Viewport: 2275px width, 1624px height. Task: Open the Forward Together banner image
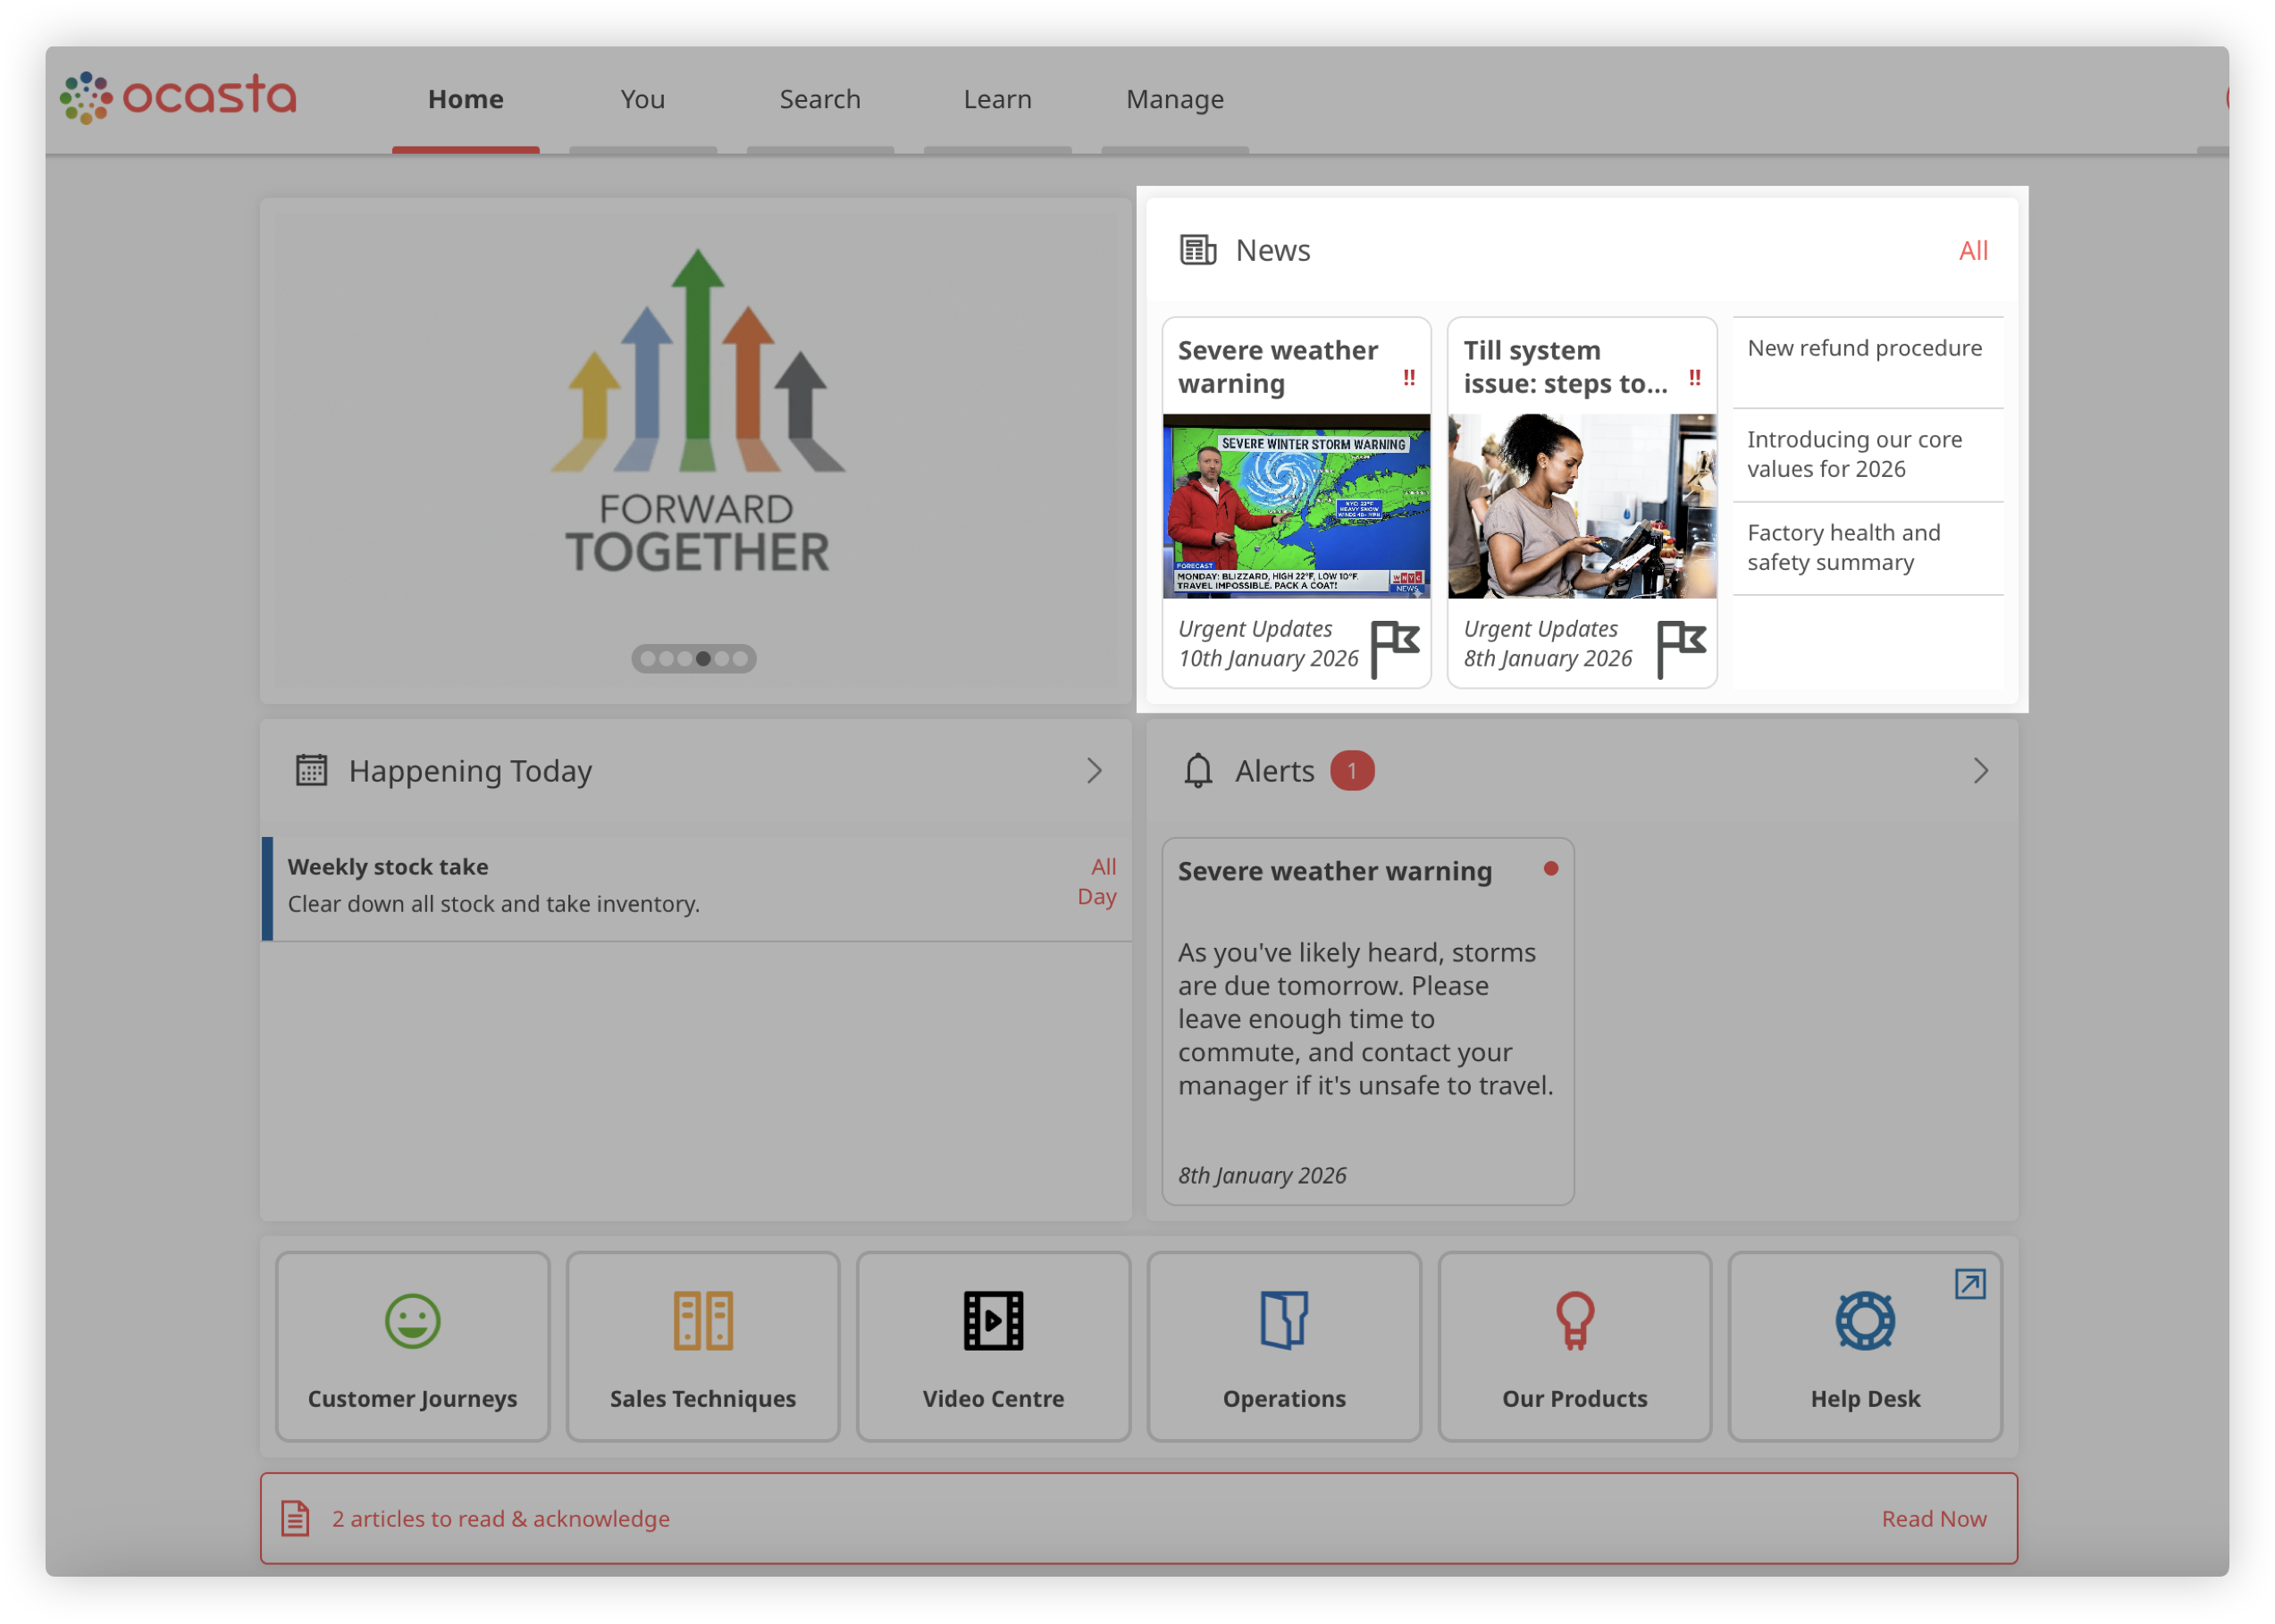697,420
